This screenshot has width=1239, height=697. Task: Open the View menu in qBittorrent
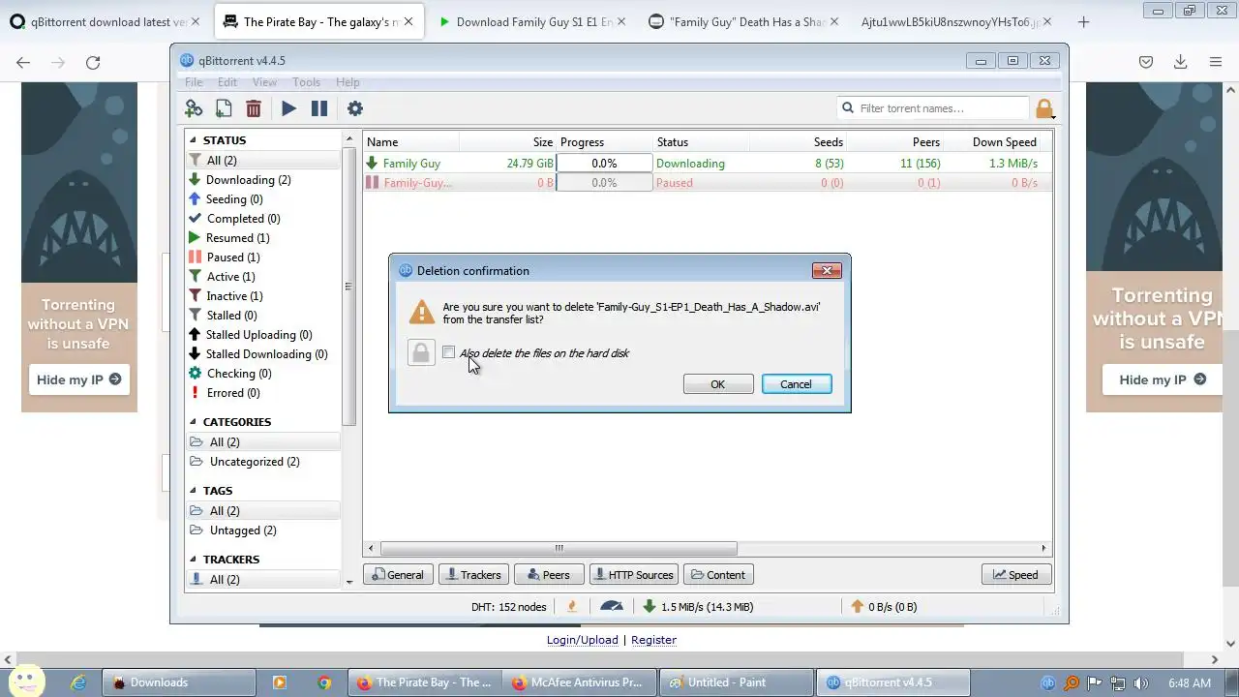click(264, 82)
